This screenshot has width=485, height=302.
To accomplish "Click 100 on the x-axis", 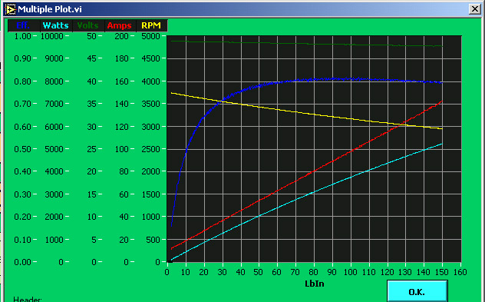I will coord(350,272).
